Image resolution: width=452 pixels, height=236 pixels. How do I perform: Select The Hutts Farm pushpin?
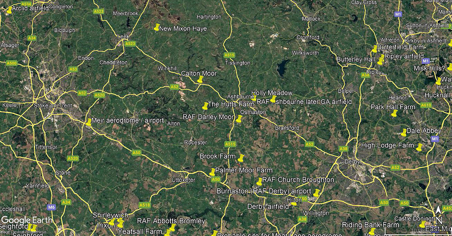click(x=206, y=105)
